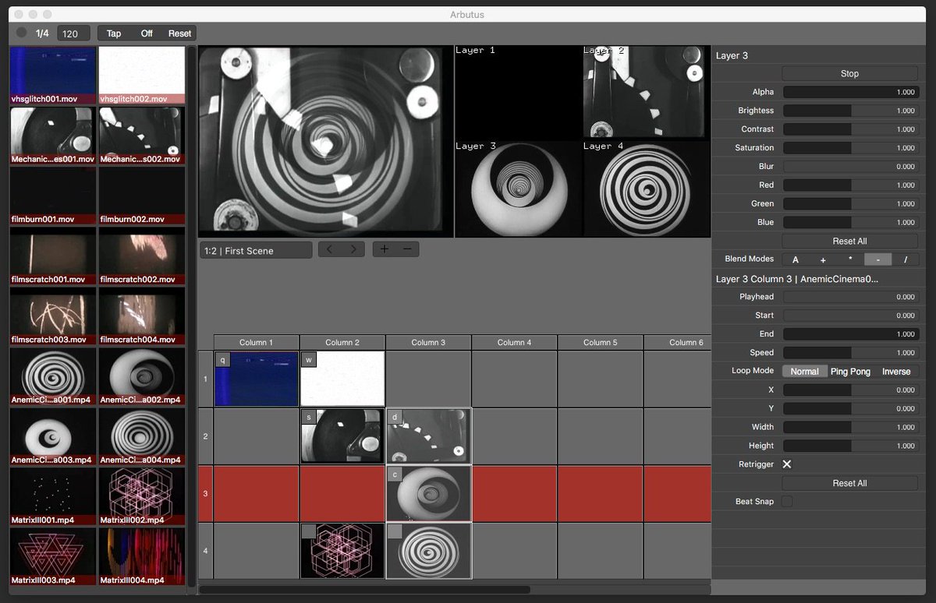This screenshot has height=603, width=936.
Task: Select the - subtract blend mode
Action: [x=878, y=259]
